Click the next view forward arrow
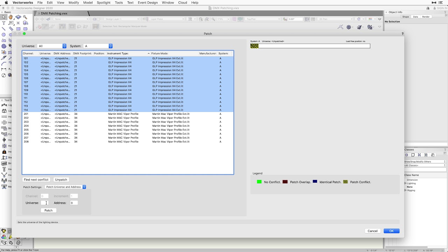Viewport: 448px width, 252px height. (42, 19)
